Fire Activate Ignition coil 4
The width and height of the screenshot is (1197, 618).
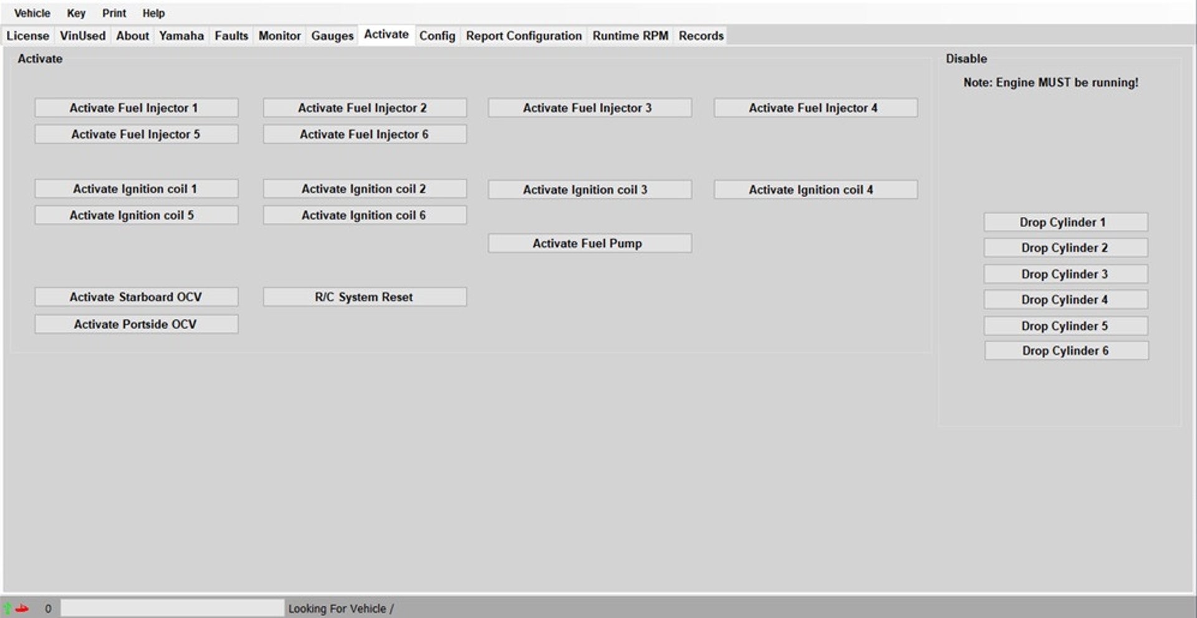click(815, 190)
